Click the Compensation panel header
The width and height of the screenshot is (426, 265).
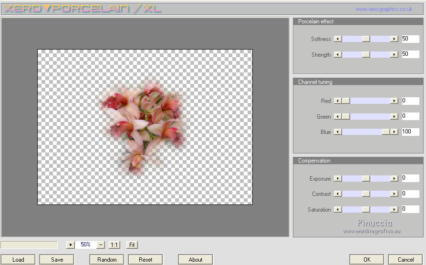(358, 161)
